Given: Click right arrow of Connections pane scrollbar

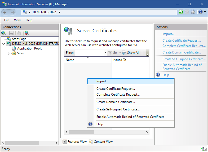Looking at the screenshot, I should point(56,143).
